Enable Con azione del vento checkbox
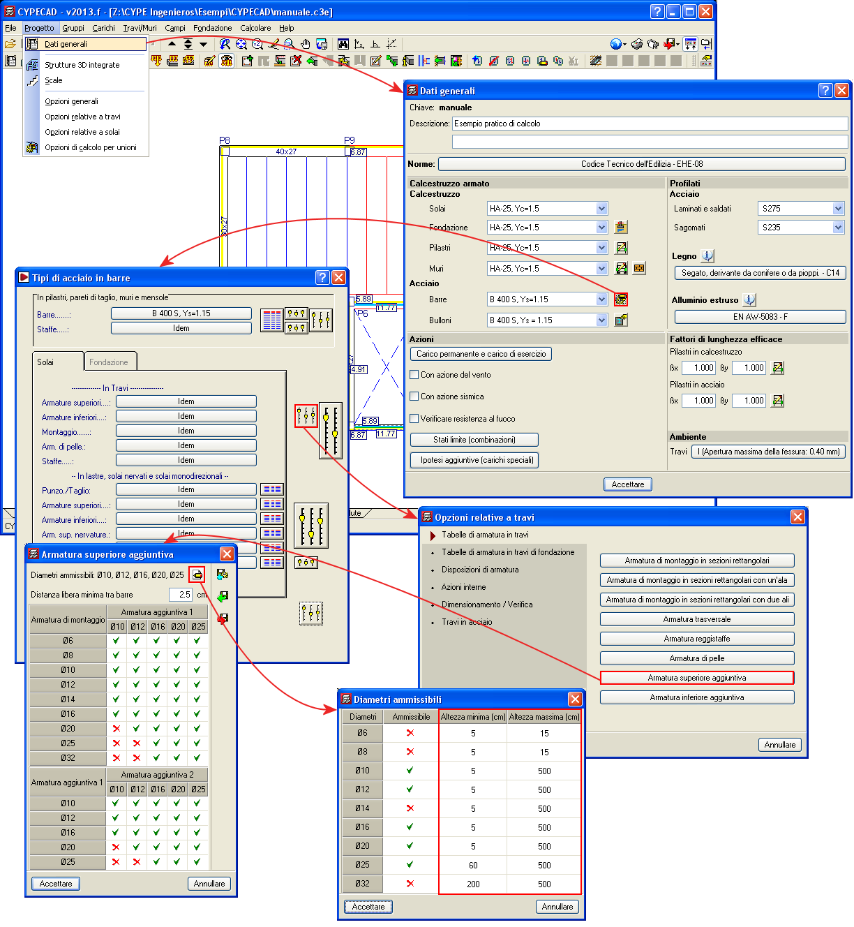 (x=414, y=375)
